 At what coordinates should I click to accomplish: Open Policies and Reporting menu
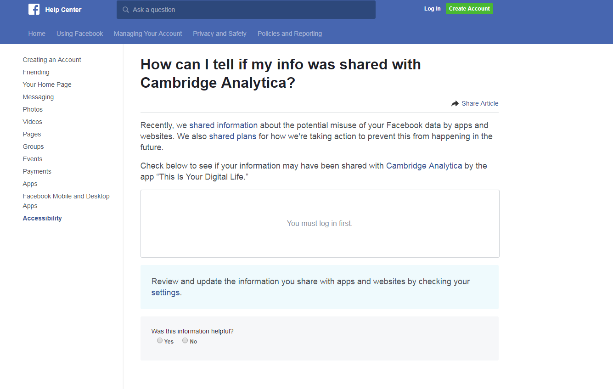[x=289, y=34]
